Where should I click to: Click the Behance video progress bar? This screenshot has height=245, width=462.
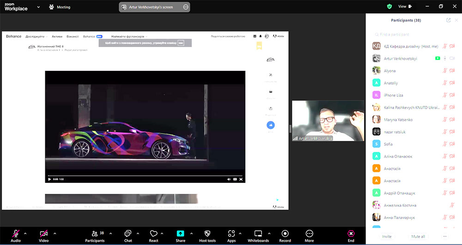(x=145, y=175)
